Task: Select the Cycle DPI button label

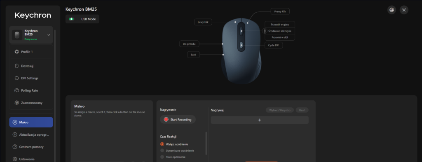Action: [x=274, y=45]
